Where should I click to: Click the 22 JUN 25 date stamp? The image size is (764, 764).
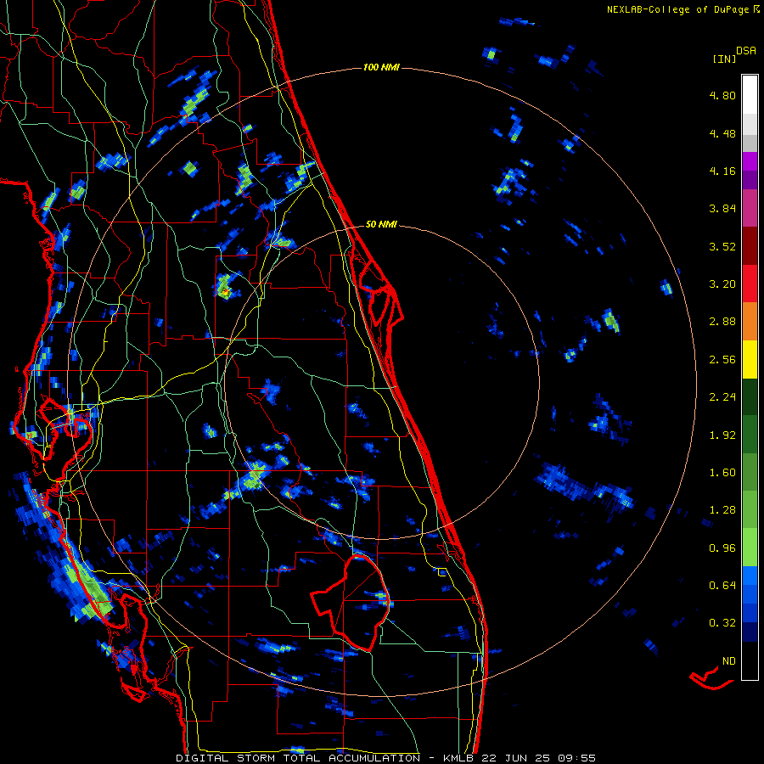tap(515, 758)
